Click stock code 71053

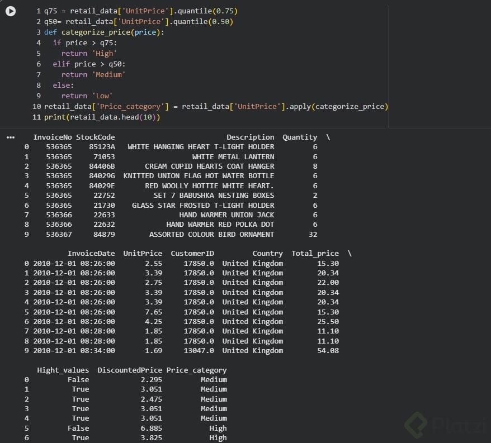pos(104,157)
